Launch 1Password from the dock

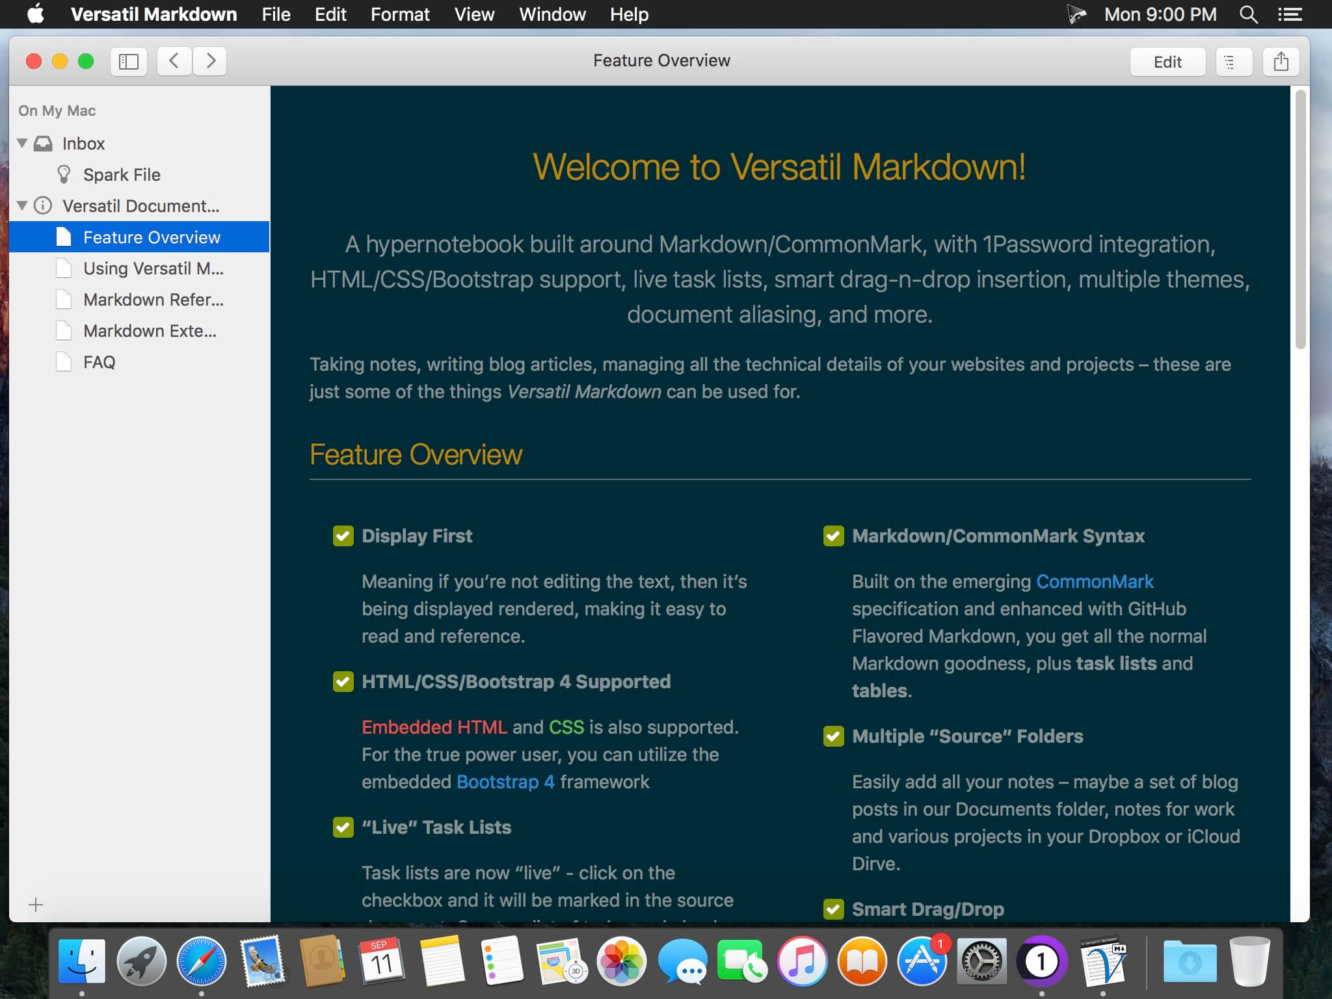[1041, 962]
